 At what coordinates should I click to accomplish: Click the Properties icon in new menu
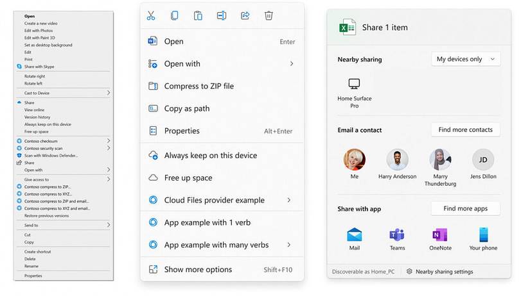pyautogui.click(x=153, y=131)
